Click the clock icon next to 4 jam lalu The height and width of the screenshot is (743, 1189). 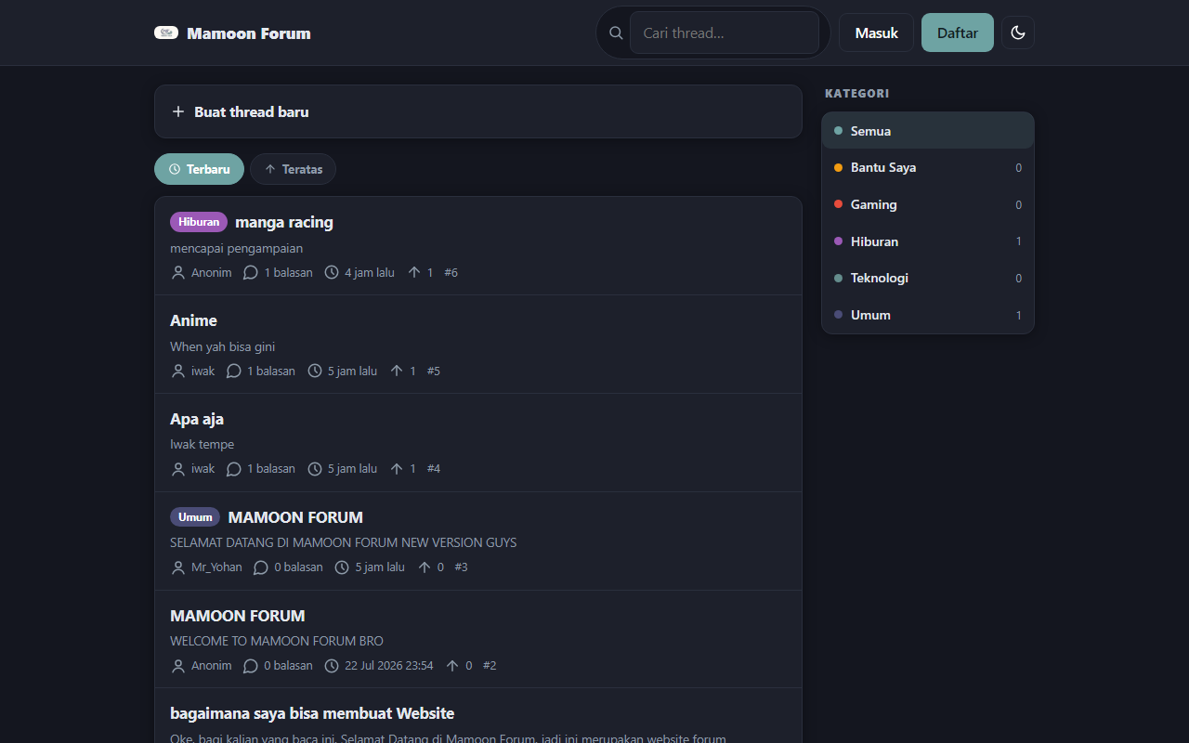(332, 272)
